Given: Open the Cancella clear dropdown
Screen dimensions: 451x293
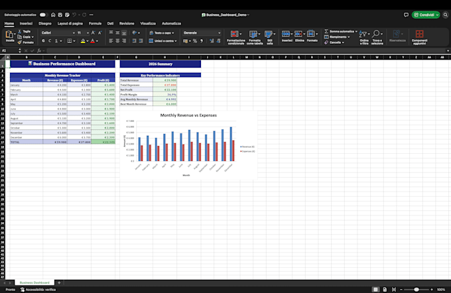Looking at the screenshot, I should pyautogui.click(x=343, y=42).
